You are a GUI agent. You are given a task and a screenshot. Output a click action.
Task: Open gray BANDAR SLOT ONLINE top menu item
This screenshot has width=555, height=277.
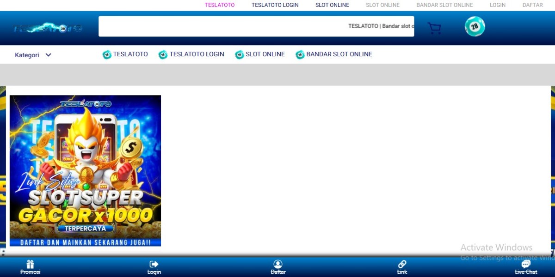coord(444,5)
